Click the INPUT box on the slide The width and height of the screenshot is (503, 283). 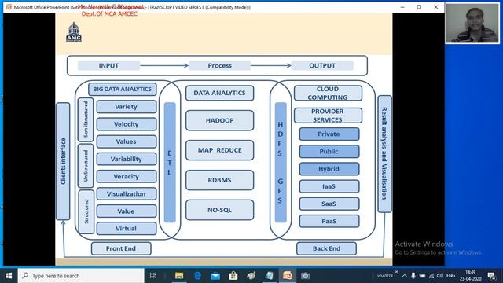[108, 65]
